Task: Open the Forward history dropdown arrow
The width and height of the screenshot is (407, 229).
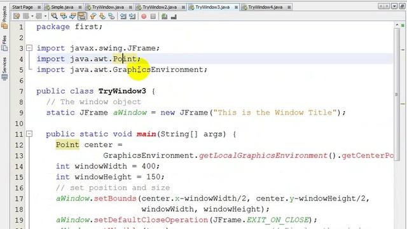Action: [45, 17]
